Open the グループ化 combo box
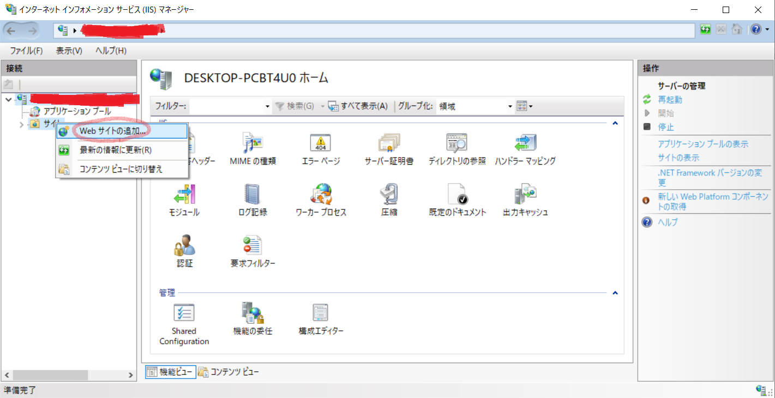Screen dimensions: 775x398 tap(476, 106)
